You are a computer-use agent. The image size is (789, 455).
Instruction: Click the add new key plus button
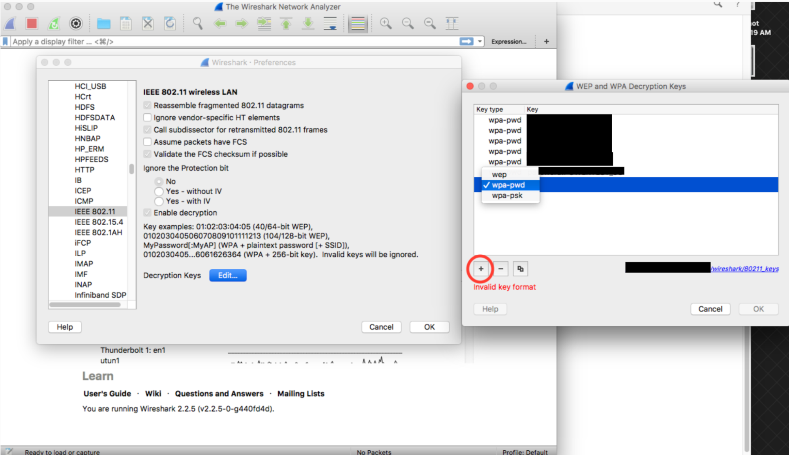tap(480, 269)
